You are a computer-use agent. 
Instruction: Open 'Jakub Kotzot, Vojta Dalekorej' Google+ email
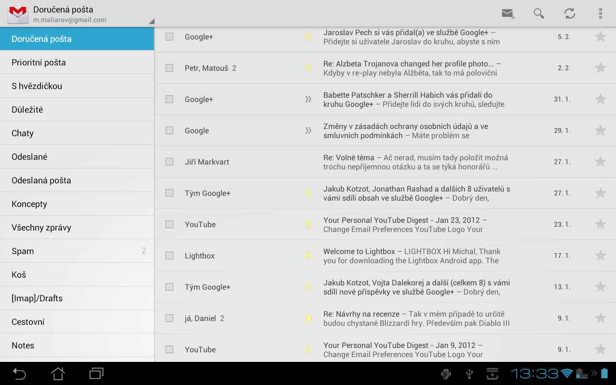(x=385, y=287)
